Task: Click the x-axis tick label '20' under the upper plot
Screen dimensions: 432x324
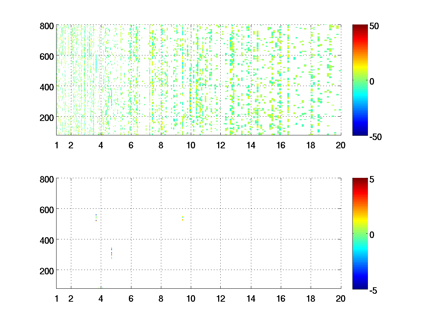Action: [341, 145]
